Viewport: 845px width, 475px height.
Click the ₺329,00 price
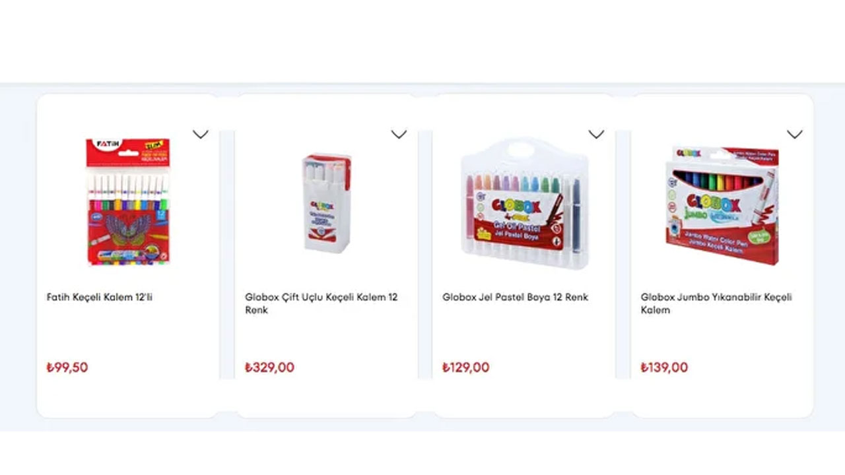click(x=269, y=367)
